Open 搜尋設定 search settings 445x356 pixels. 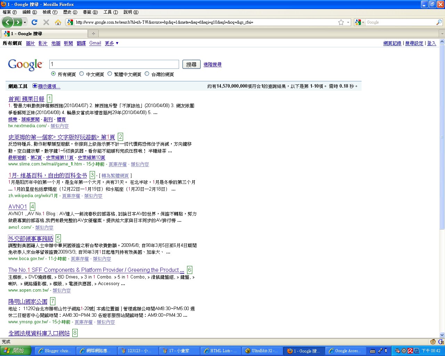pyautogui.click(x=414, y=43)
